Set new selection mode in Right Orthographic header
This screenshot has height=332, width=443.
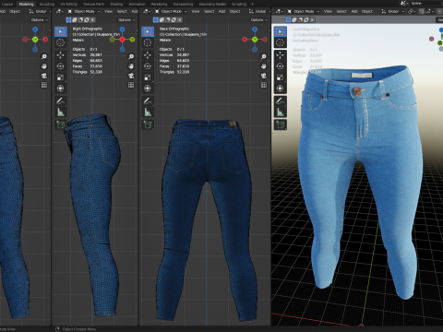pos(68,19)
